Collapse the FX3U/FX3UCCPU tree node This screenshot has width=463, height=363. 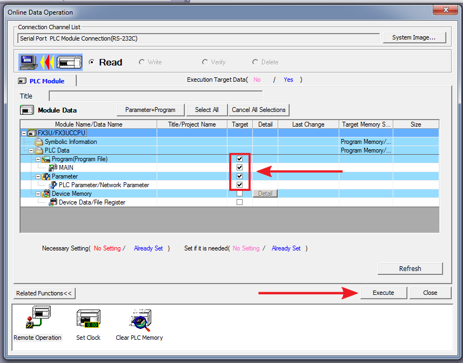coord(24,133)
